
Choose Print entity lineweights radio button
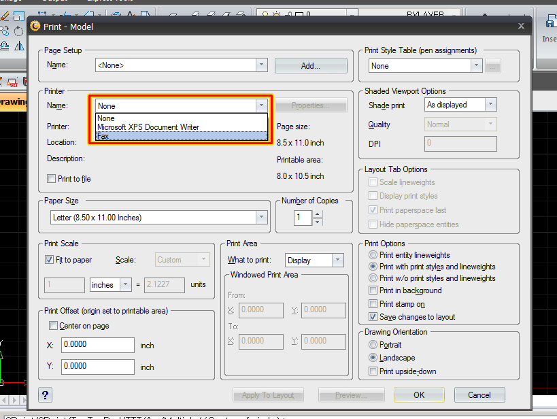[373, 255]
